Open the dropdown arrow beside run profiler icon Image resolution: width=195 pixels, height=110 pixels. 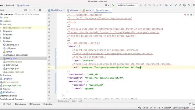point(157,5)
